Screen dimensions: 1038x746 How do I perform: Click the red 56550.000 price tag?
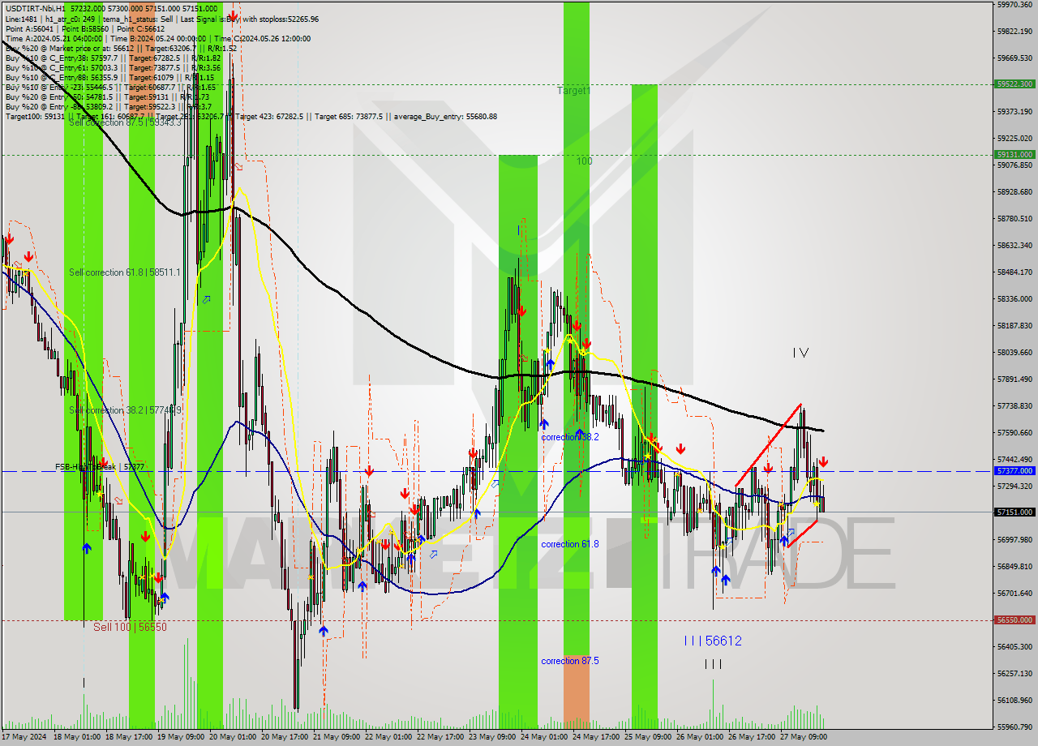(1014, 620)
